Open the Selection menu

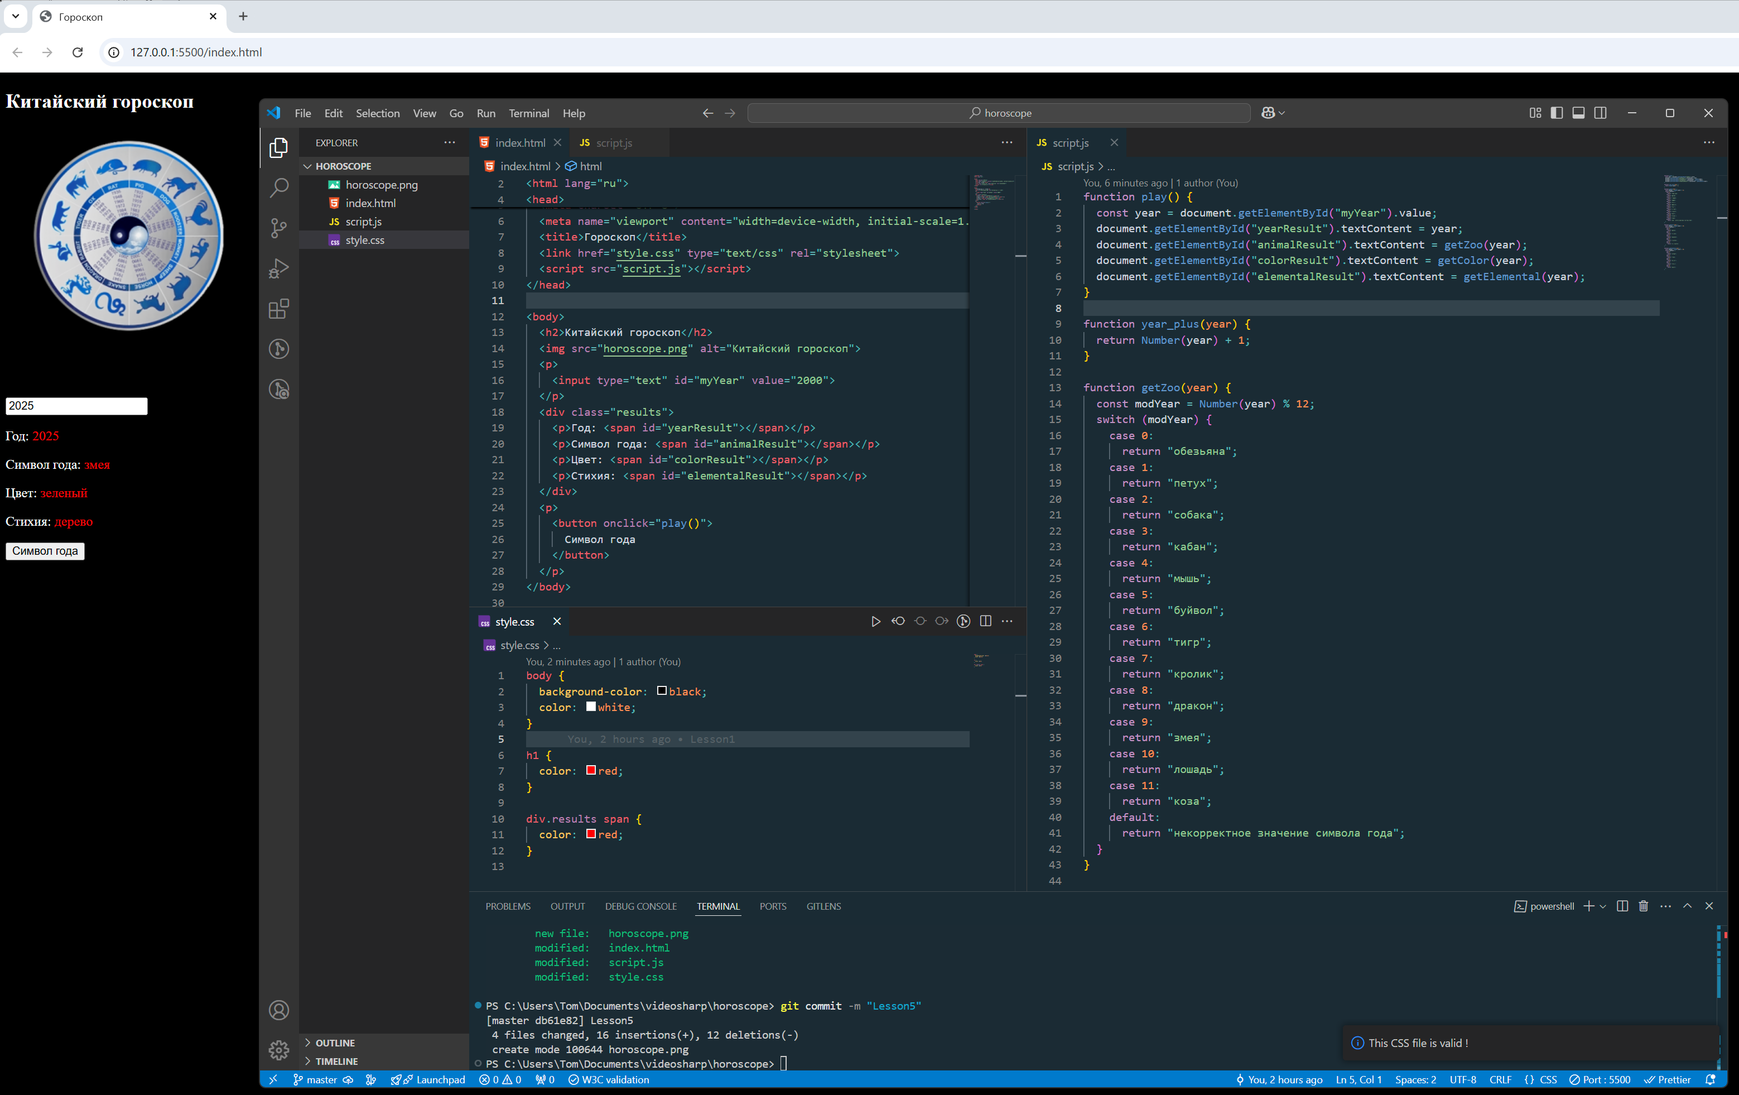[x=378, y=113]
